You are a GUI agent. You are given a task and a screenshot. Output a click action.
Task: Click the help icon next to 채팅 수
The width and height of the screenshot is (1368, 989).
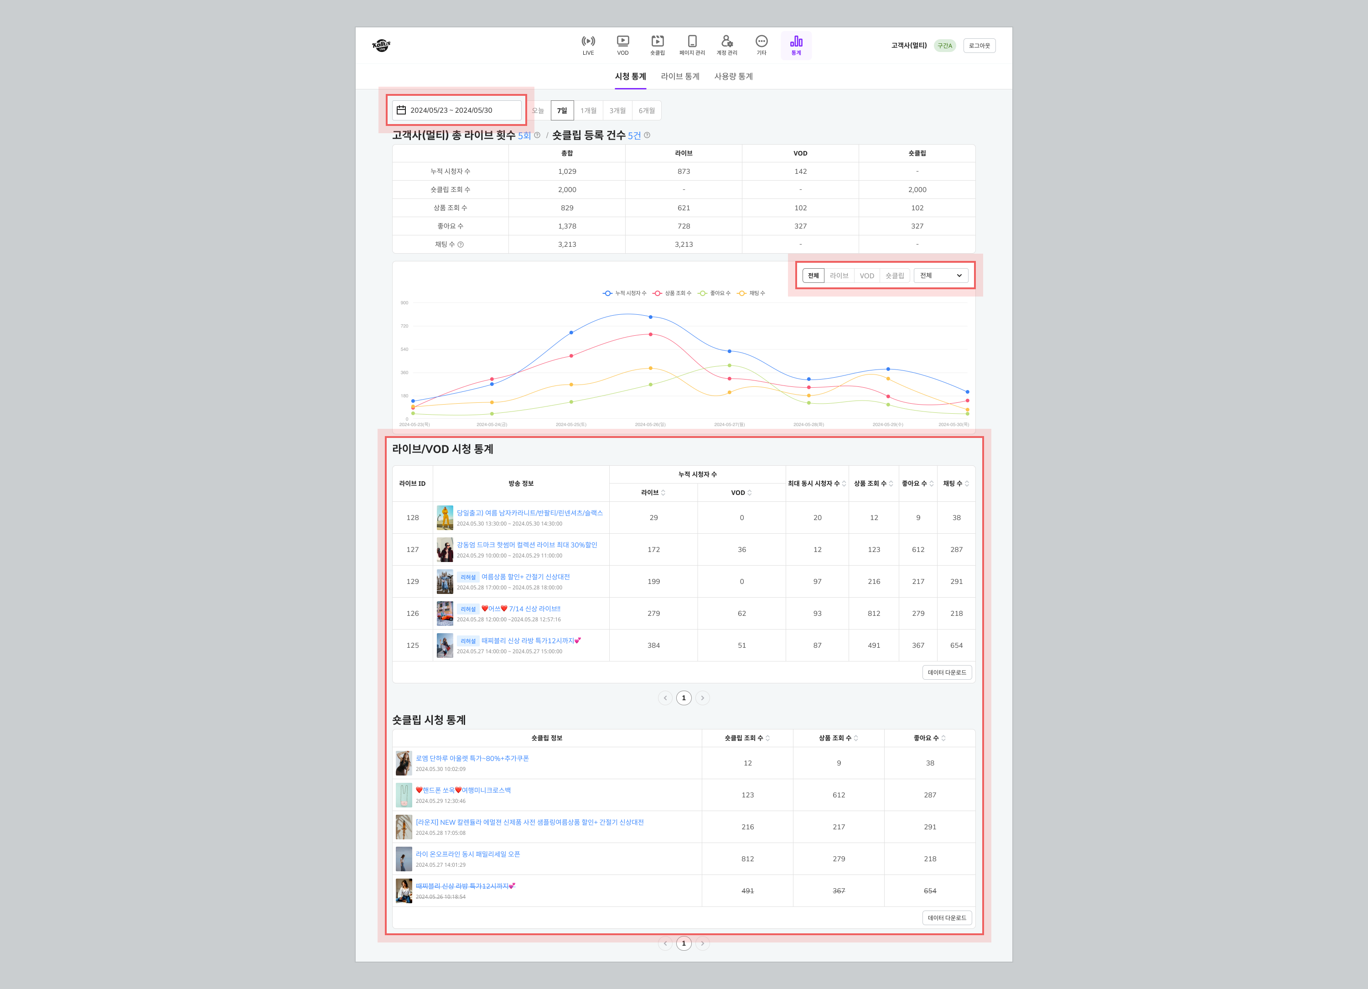[461, 245]
